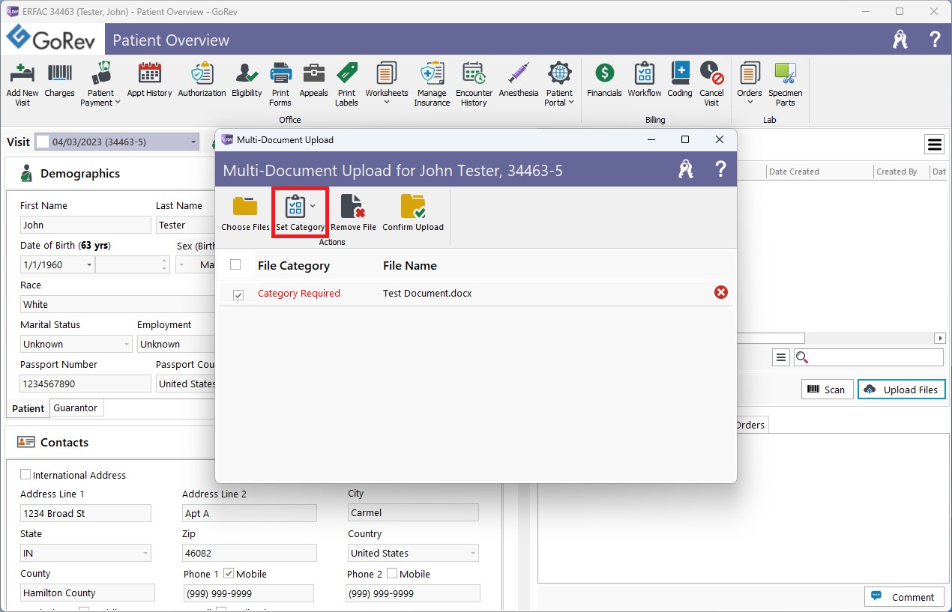Expand the State dropdown
This screenshot has width=952, height=612.
145,553
